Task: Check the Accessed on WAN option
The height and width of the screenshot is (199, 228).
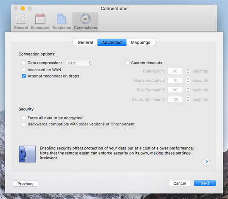Action: pyautogui.click(x=24, y=69)
